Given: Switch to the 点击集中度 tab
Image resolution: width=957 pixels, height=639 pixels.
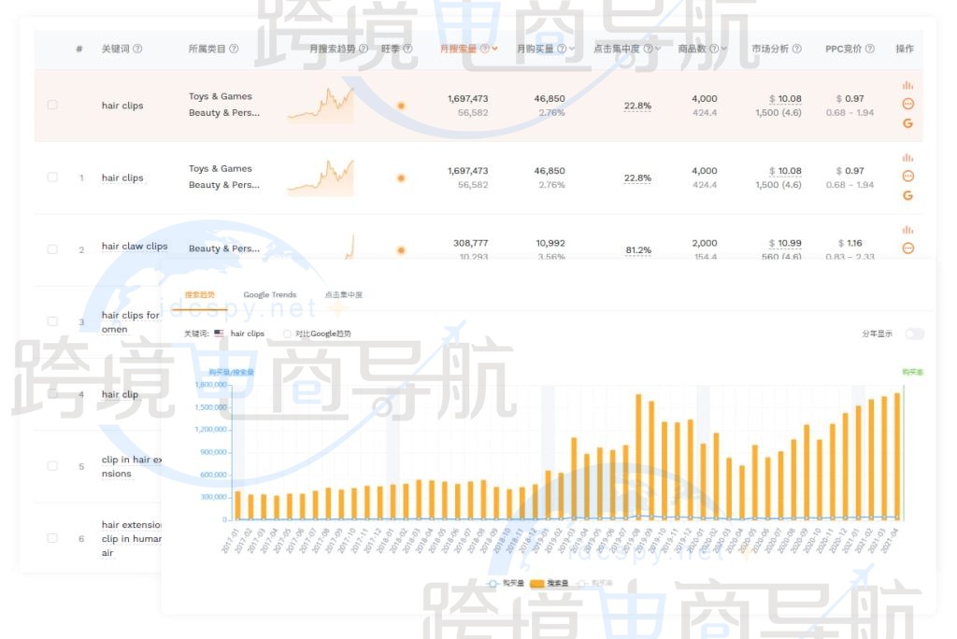Looking at the screenshot, I should pyautogui.click(x=343, y=295).
